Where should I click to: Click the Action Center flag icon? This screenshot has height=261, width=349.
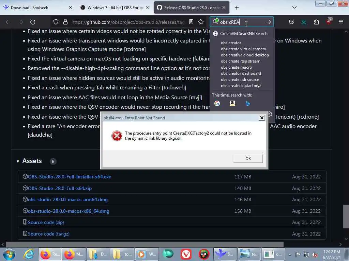(x=298, y=255)
